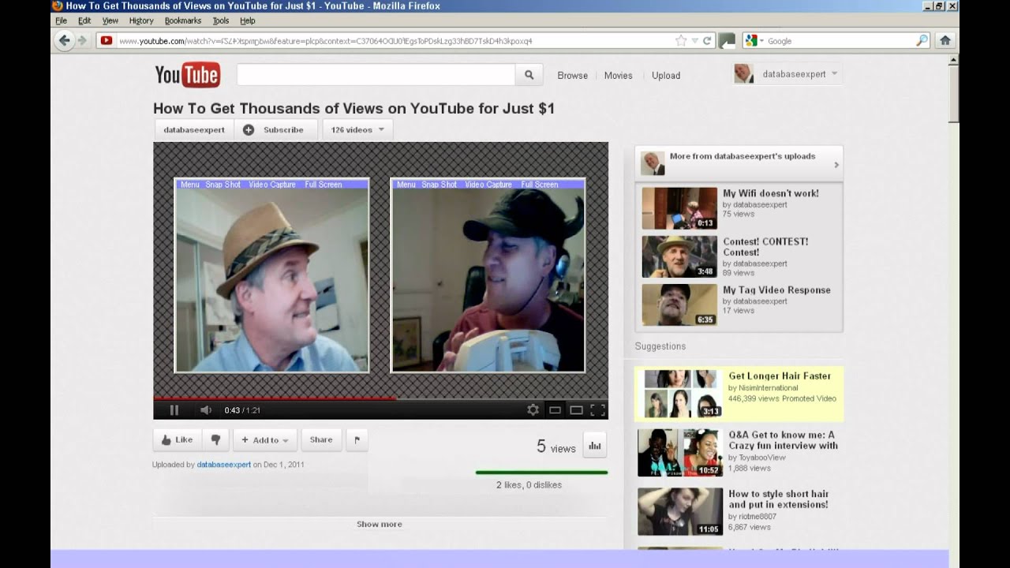Viewport: 1010px width, 568px height.
Task: Click Firefox forward arrow button
Action: tap(81, 40)
